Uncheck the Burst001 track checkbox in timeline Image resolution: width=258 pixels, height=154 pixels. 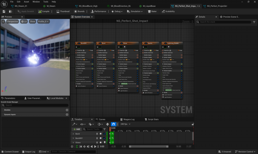coord(104,138)
